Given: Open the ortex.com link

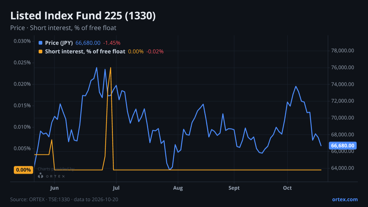Looking at the screenshot, I should pos(345,199).
